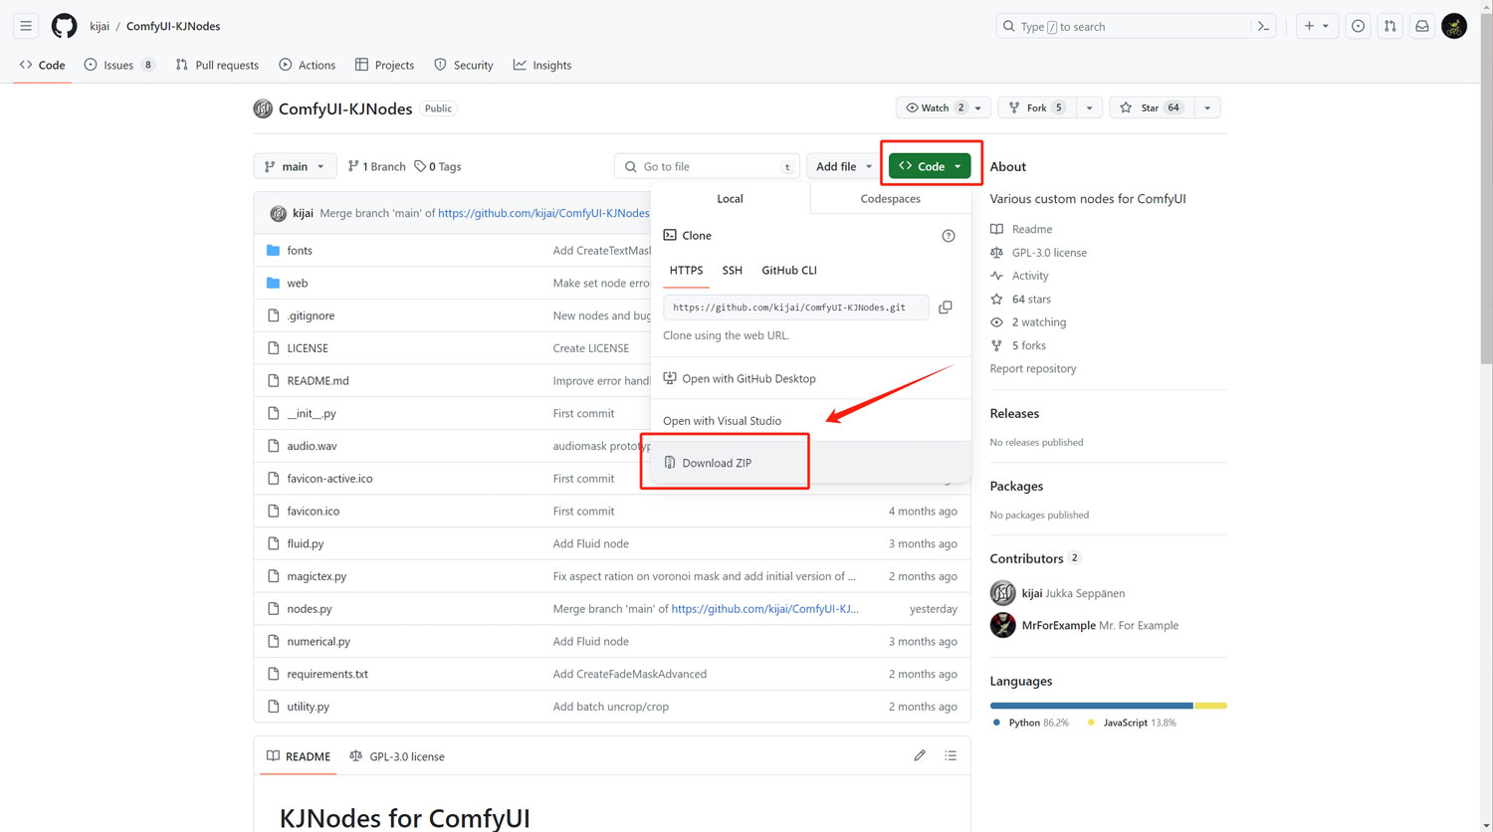Click Download ZIP
Image resolution: width=1493 pixels, height=832 pixels.
tap(717, 463)
